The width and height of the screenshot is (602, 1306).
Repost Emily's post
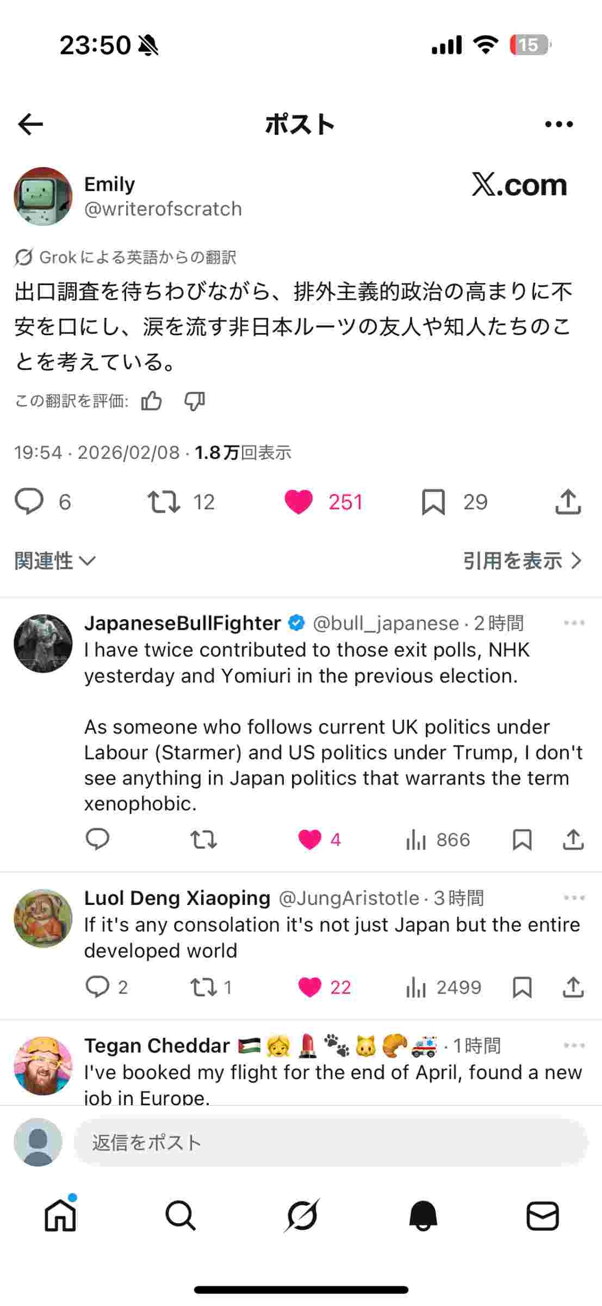point(164,502)
